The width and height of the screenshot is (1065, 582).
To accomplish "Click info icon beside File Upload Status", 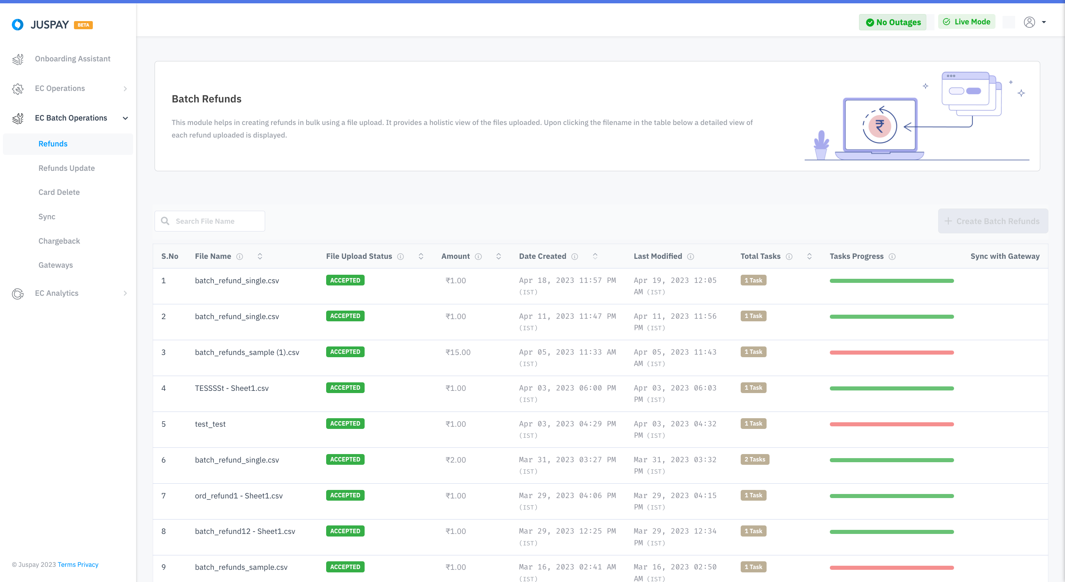I will tap(400, 257).
